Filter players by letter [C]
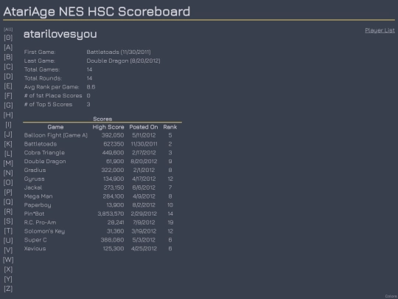The height and width of the screenshot is (299, 398). point(8,66)
